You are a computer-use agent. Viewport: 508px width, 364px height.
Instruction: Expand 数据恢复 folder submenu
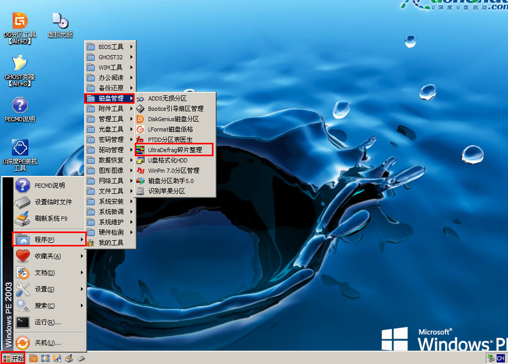110,160
